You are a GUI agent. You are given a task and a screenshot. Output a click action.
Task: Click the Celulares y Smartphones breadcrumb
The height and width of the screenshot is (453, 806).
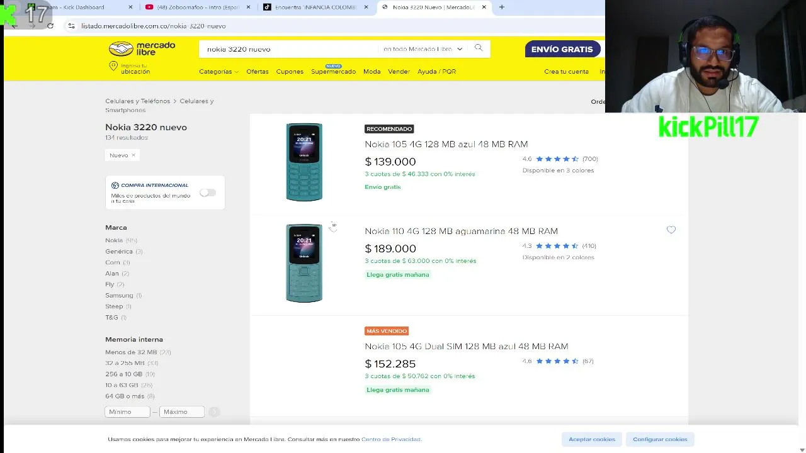click(x=159, y=106)
